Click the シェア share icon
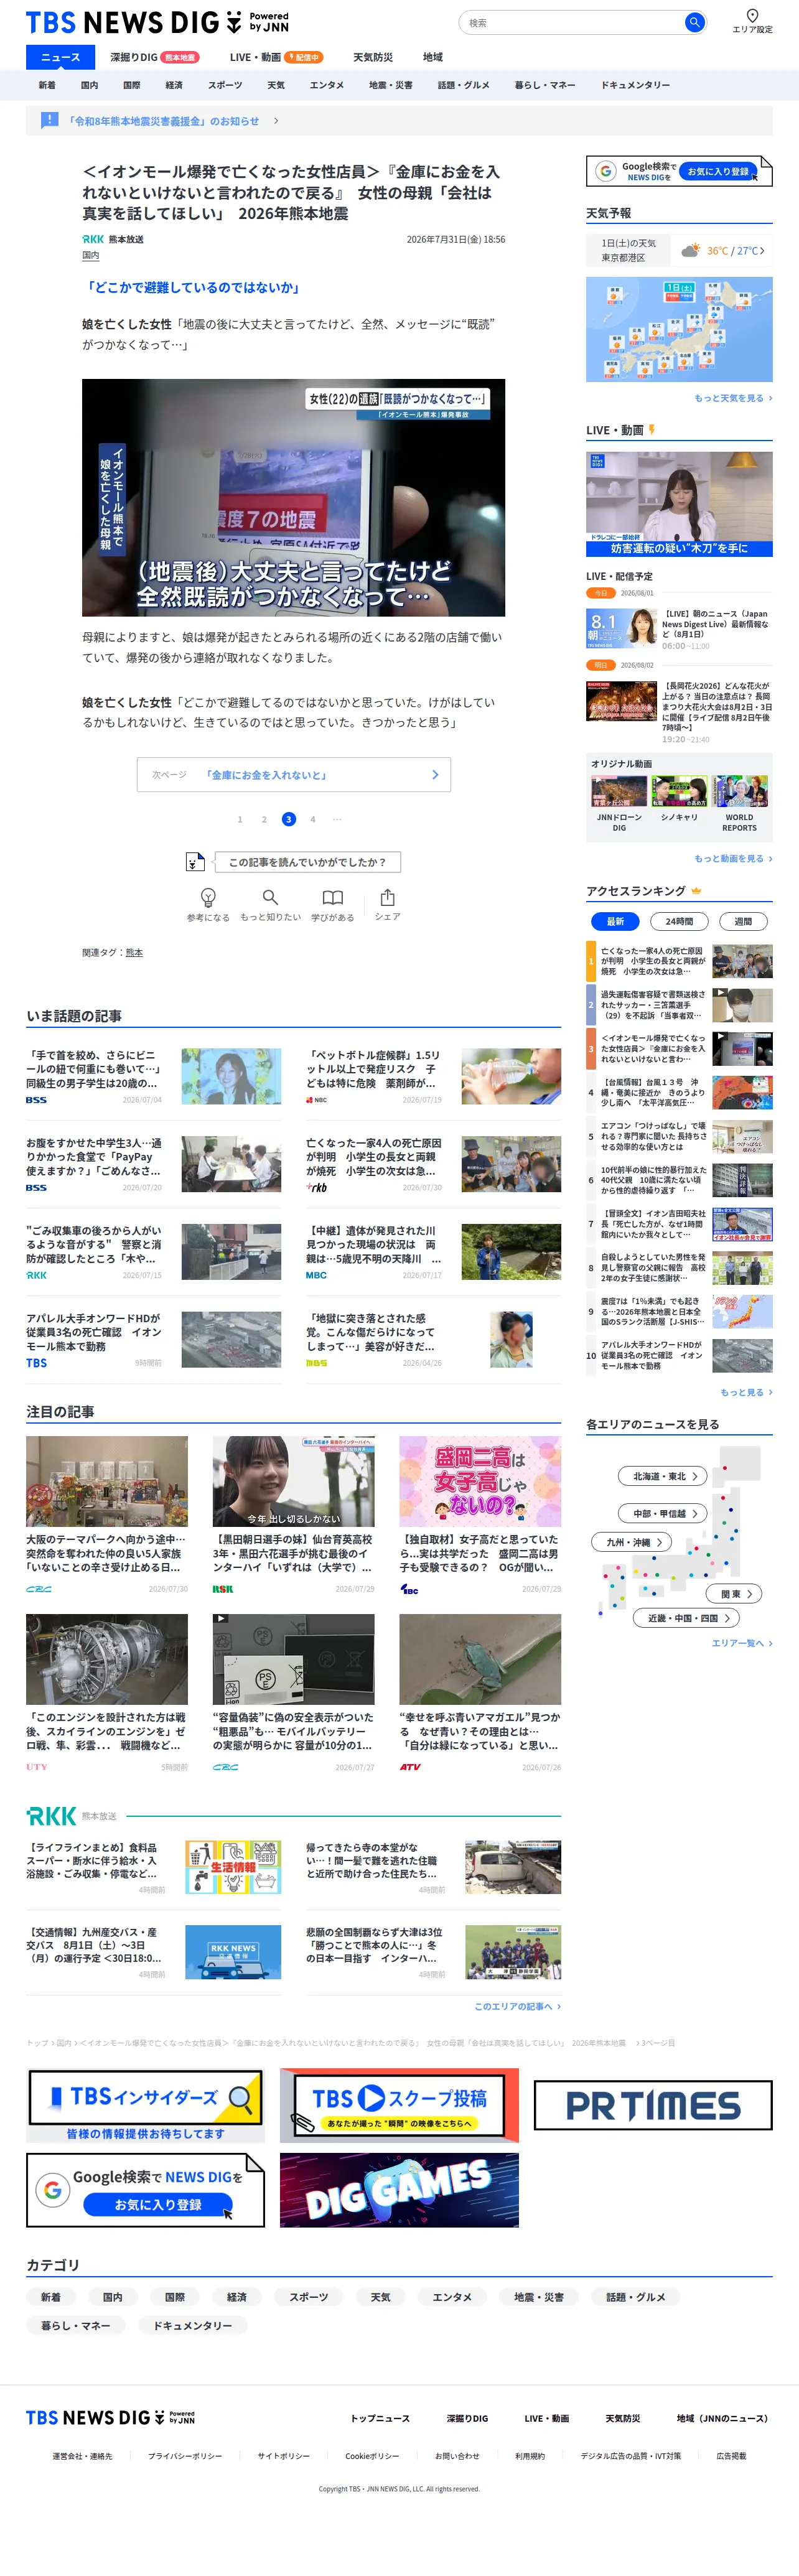 coord(388,897)
